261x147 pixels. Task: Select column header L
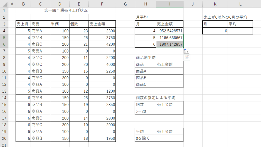(x=240, y=4)
